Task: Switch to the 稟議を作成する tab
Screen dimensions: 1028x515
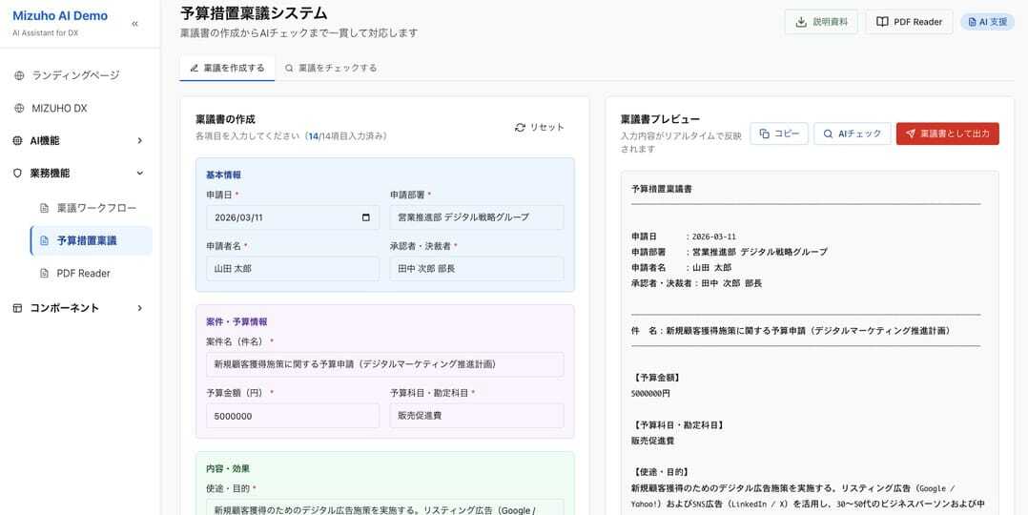Action: (x=227, y=68)
